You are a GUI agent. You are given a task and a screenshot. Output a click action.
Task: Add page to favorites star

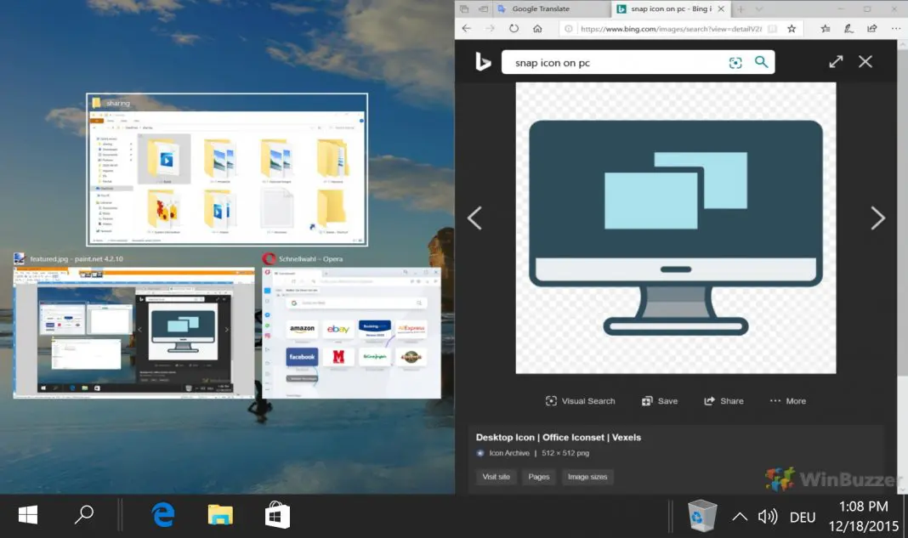click(792, 28)
